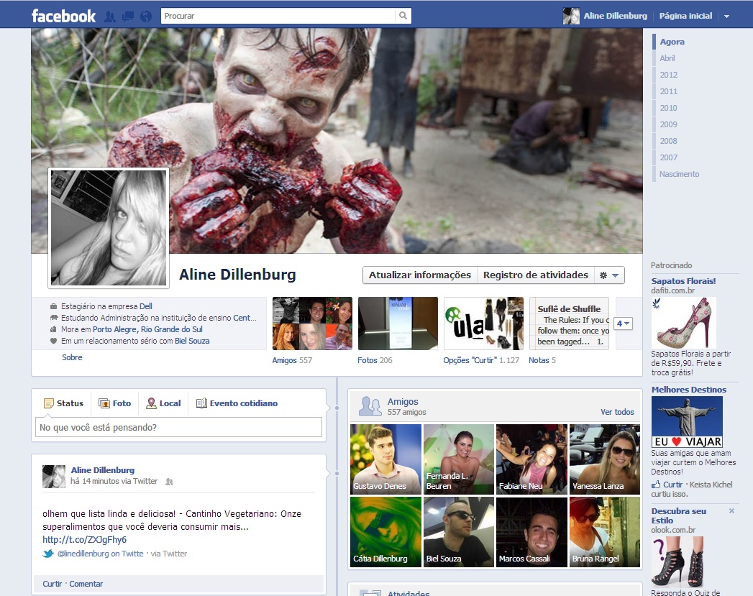Jump to Agora on timeline

pos(672,42)
